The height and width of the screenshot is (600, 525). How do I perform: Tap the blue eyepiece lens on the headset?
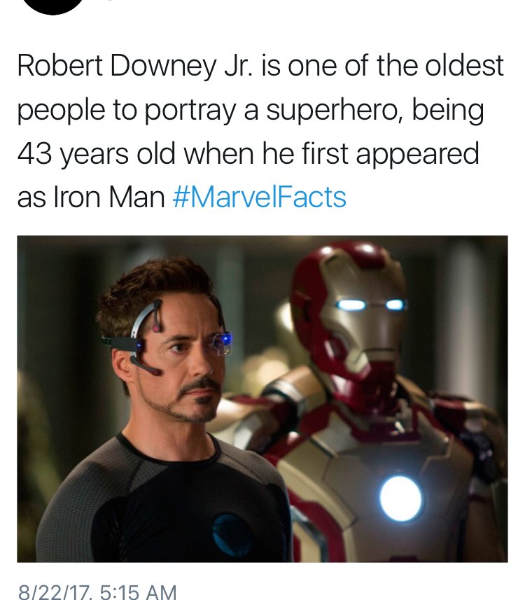222,342
